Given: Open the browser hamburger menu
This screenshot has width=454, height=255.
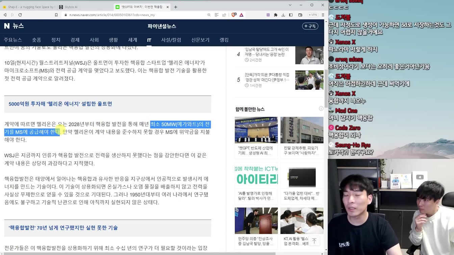Looking at the screenshot, I should (323, 15).
